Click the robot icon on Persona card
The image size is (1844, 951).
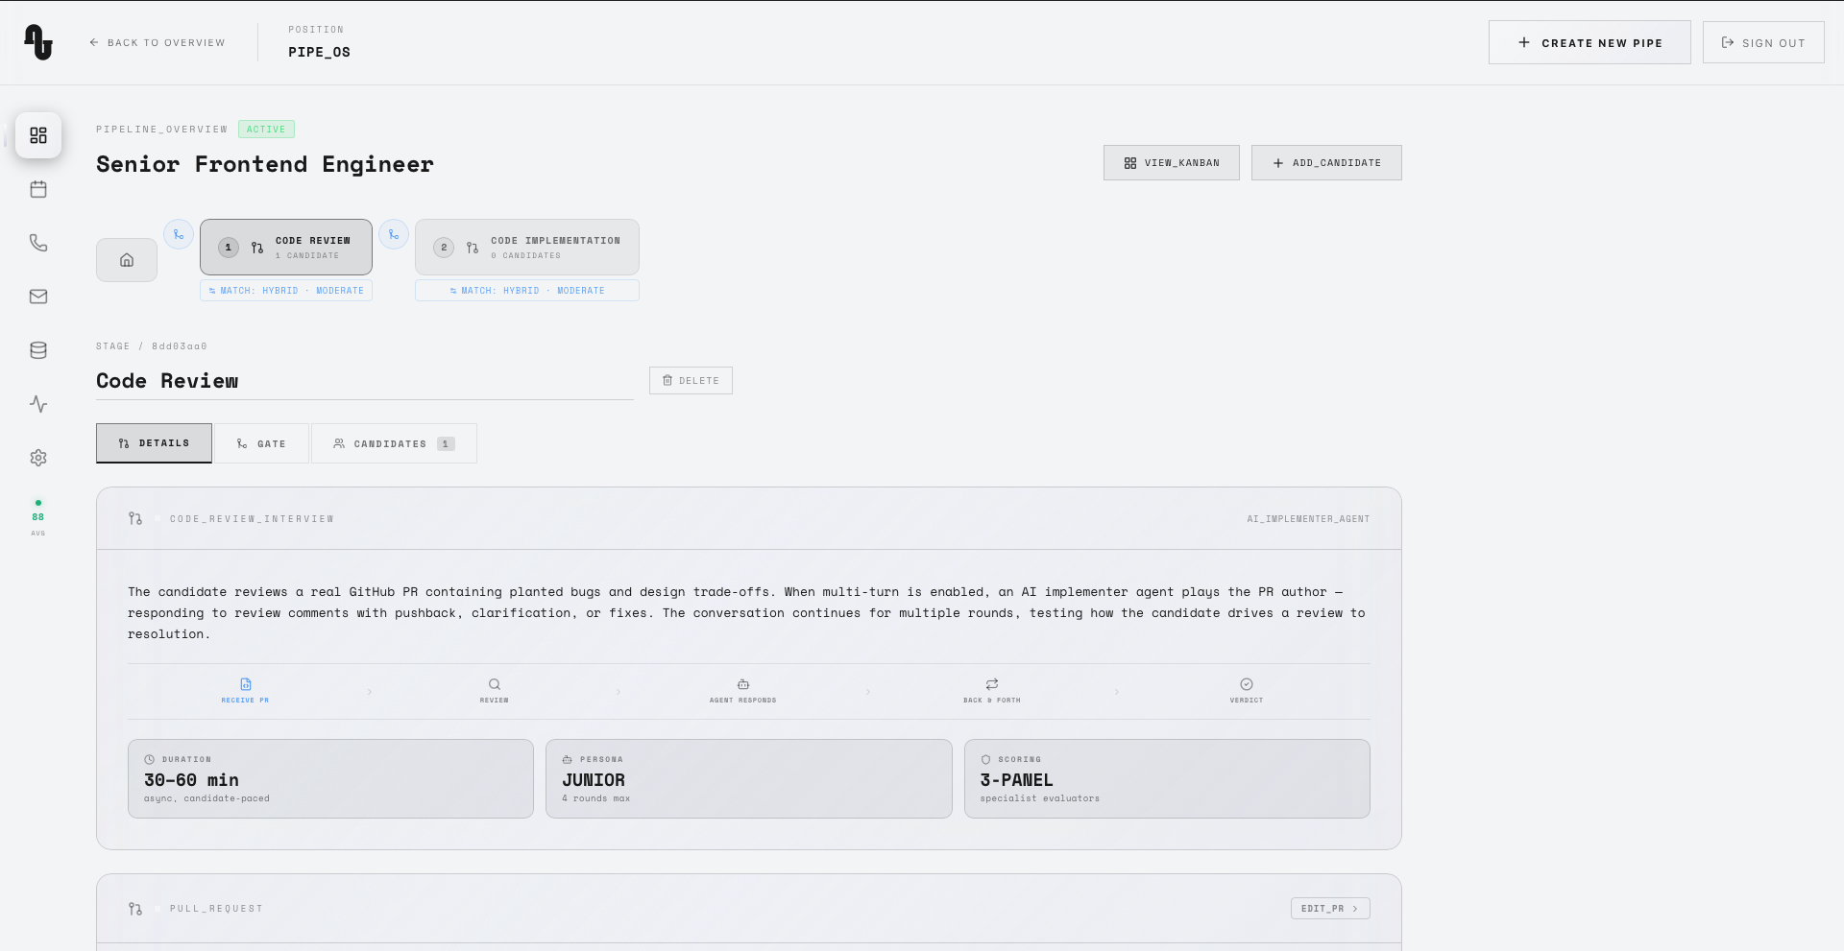(x=567, y=759)
